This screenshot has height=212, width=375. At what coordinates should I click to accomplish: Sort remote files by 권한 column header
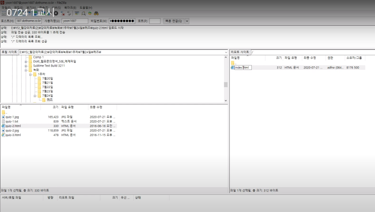(x=335, y=58)
